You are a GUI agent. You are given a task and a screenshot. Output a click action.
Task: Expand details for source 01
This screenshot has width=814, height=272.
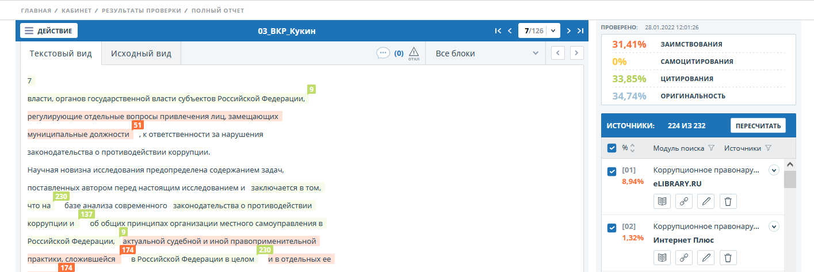point(774,170)
